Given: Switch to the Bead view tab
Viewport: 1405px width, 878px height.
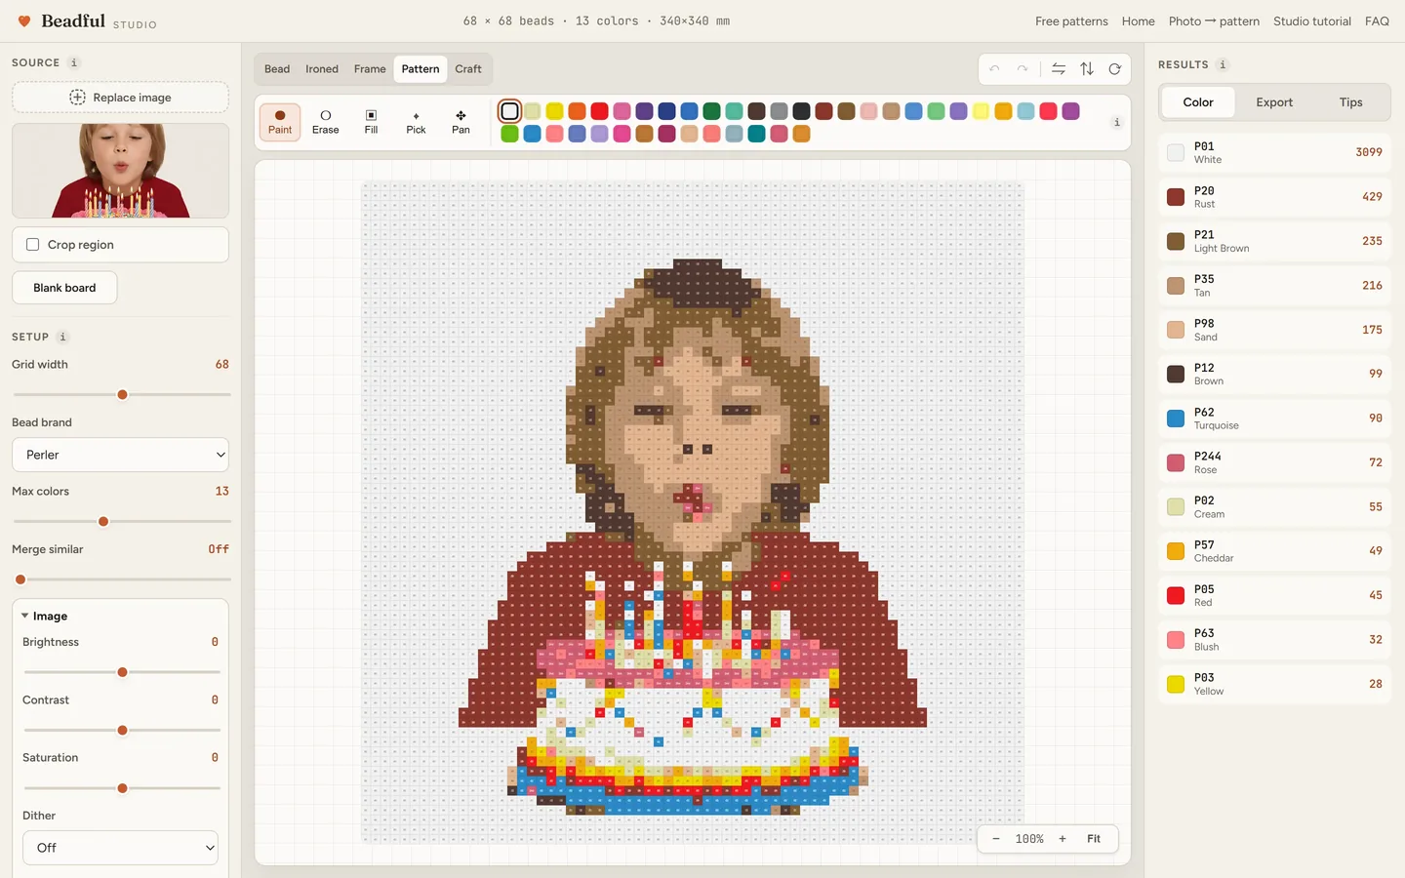Looking at the screenshot, I should 277,69.
